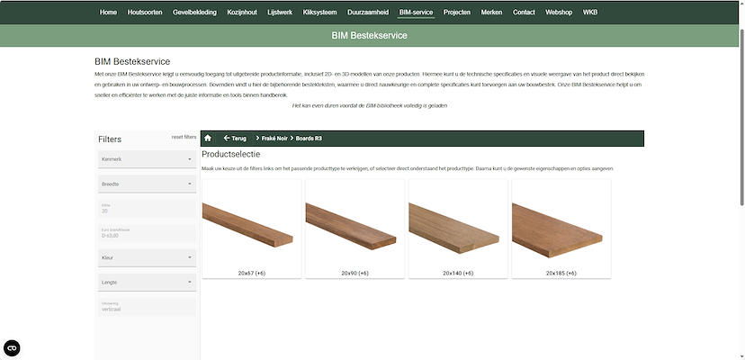Open the Breedte filter dropdown
Viewport: 745px width, 360px height.
pos(146,184)
